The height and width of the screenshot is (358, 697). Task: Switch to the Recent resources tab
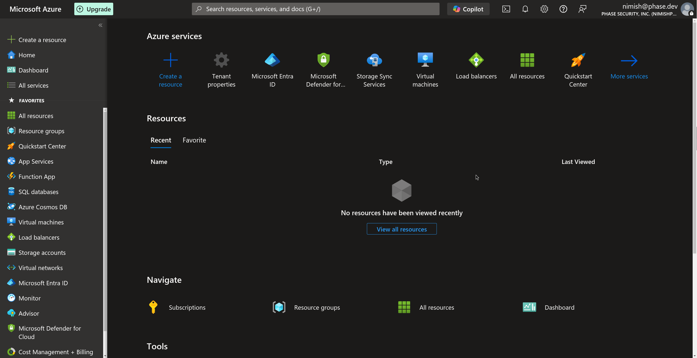pos(161,140)
